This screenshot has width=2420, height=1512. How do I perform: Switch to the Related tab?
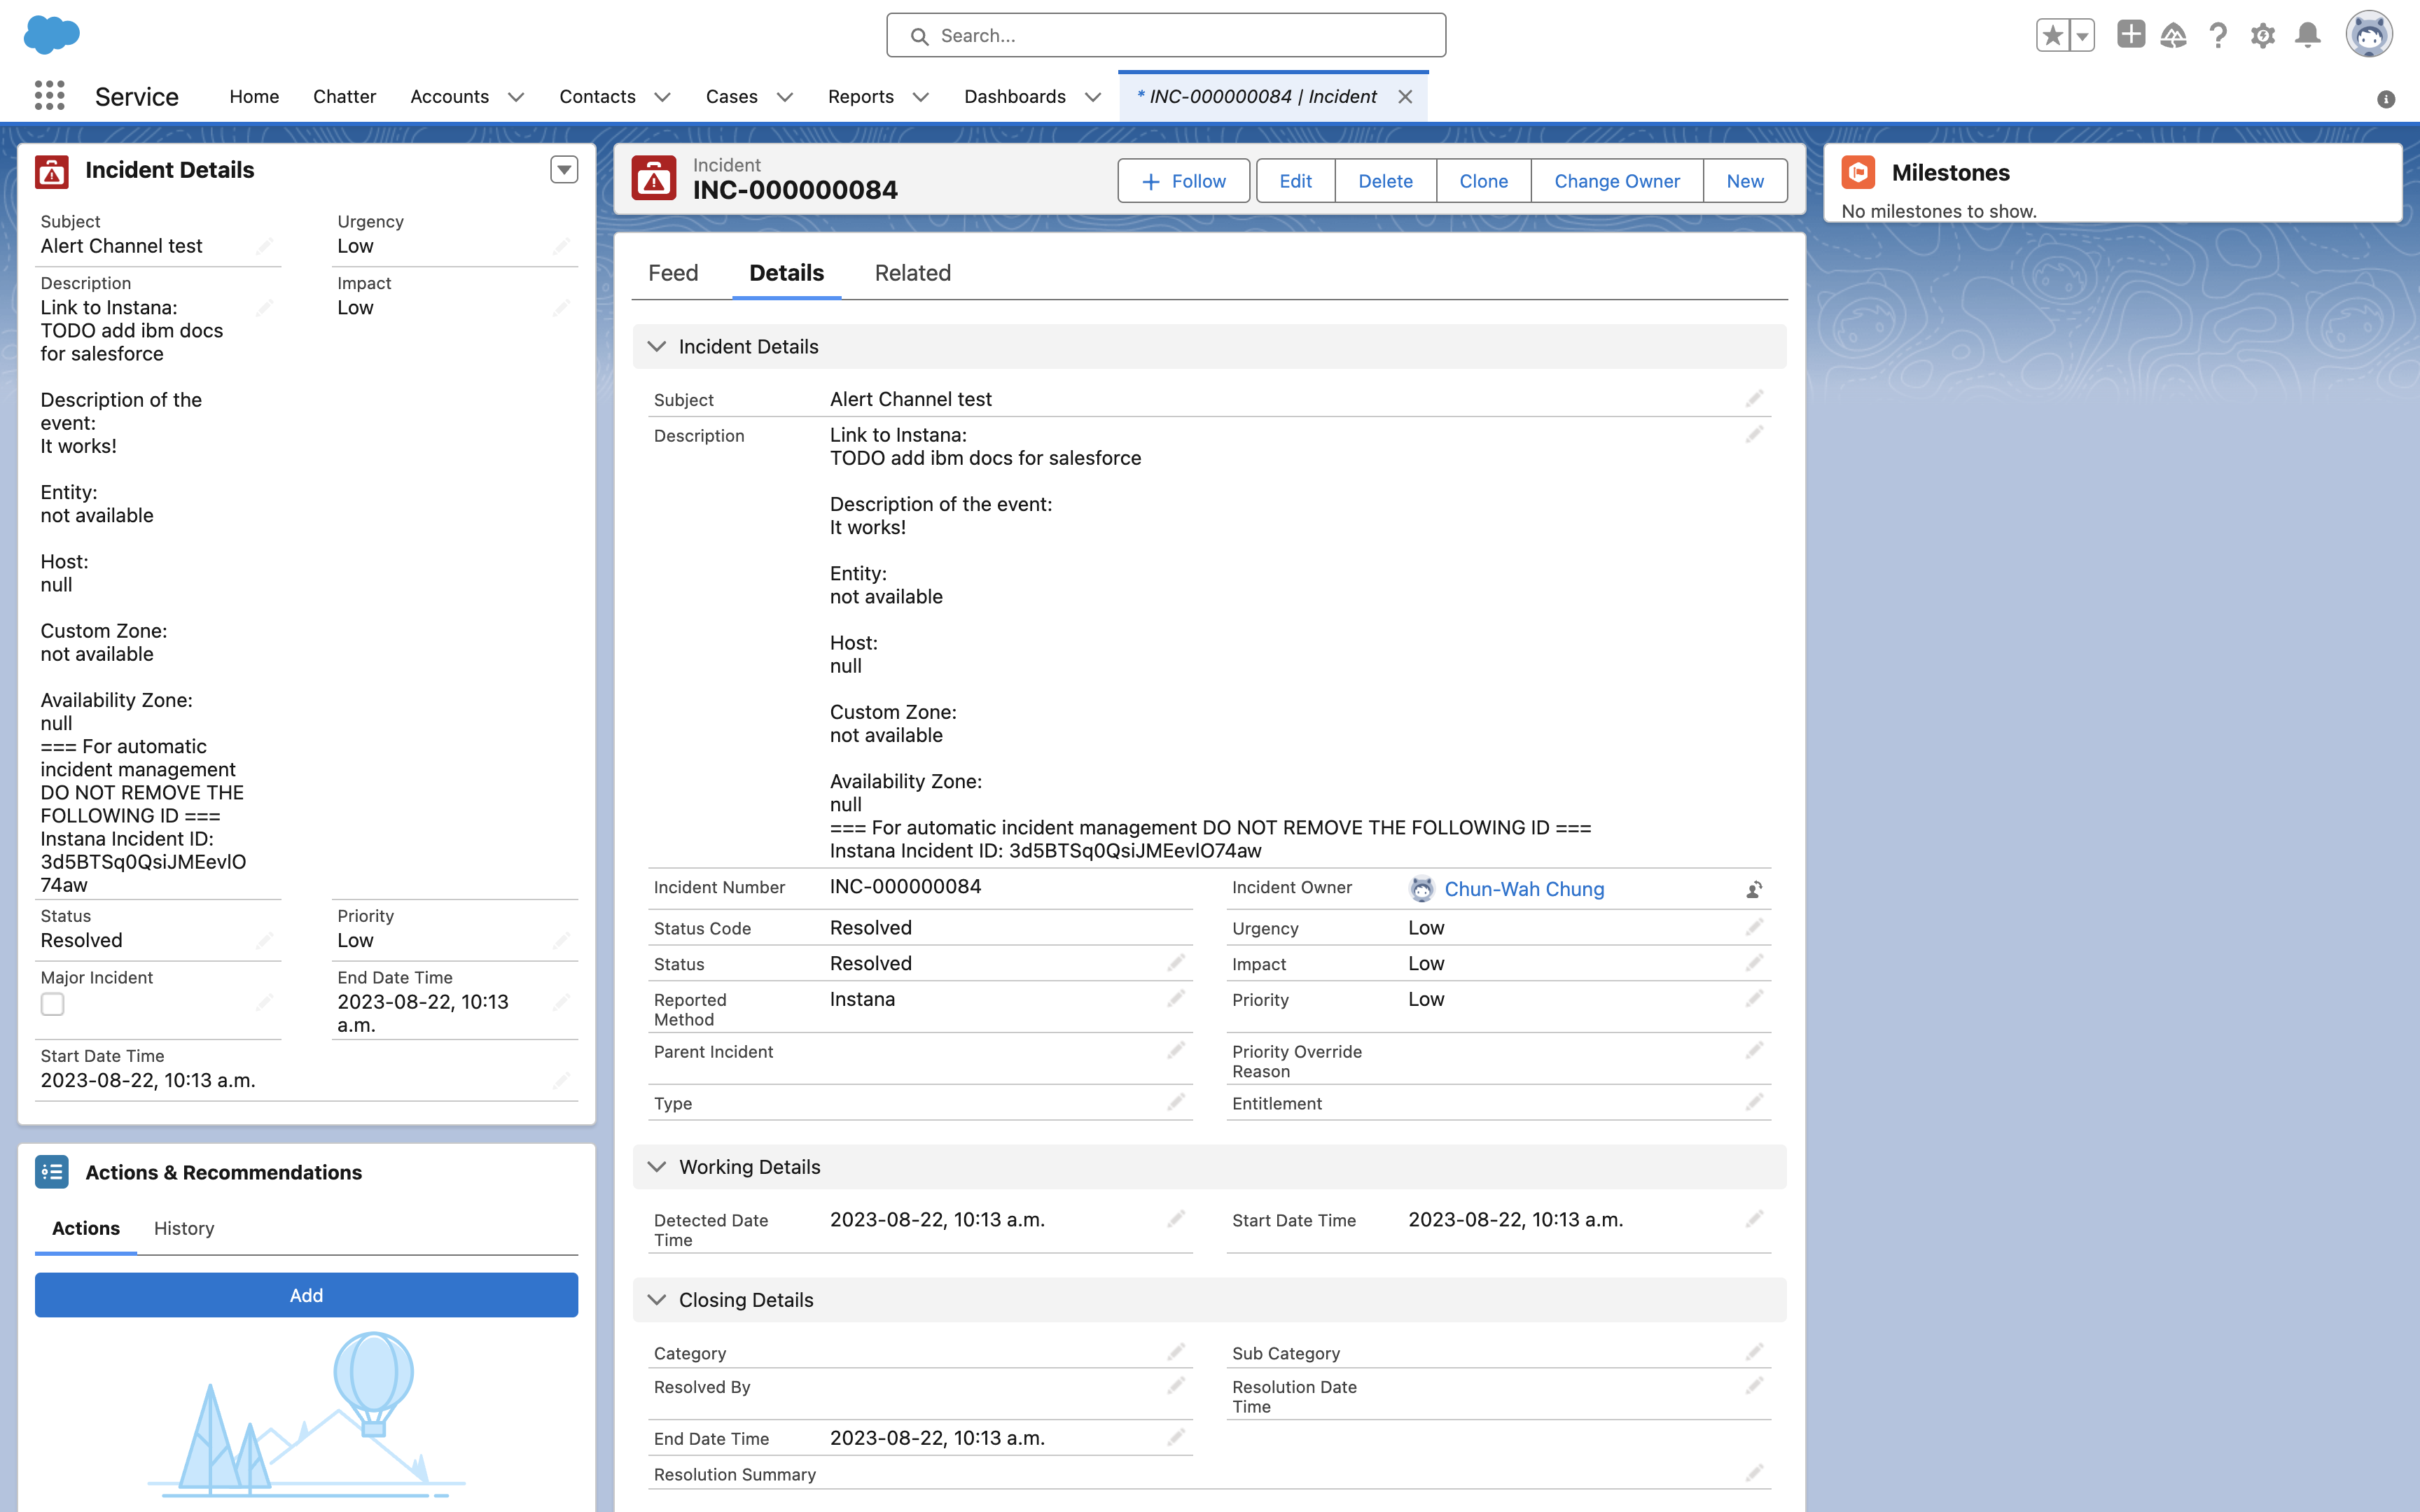[912, 273]
